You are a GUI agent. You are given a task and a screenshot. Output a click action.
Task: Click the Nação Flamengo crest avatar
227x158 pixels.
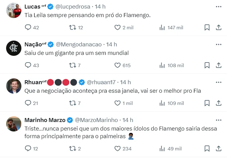[x=14, y=48]
